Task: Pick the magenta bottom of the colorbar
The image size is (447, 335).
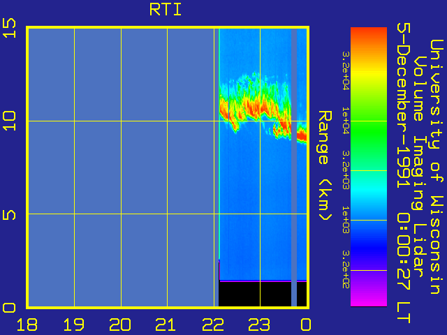Action: [x=369, y=301]
